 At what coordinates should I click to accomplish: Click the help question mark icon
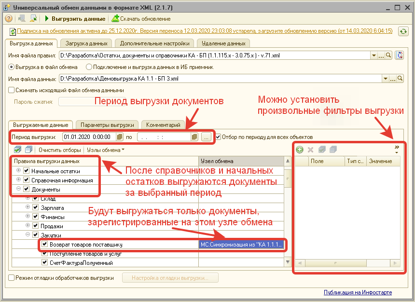click(8, 19)
